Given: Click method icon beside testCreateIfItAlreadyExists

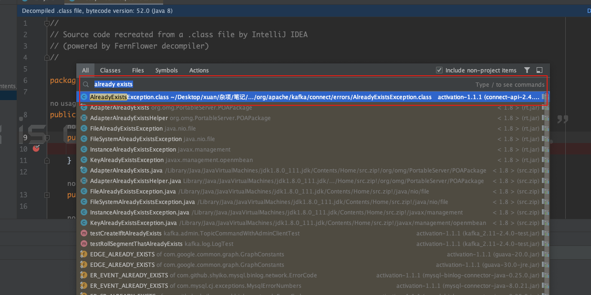Looking at the screenshot, I should click(84, 234).
